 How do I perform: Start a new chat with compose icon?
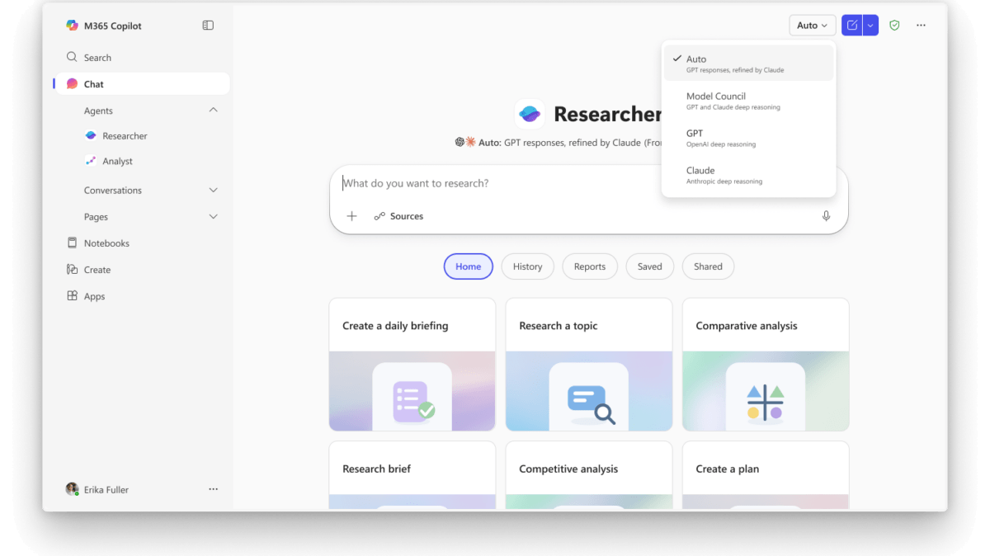(852, 26)
